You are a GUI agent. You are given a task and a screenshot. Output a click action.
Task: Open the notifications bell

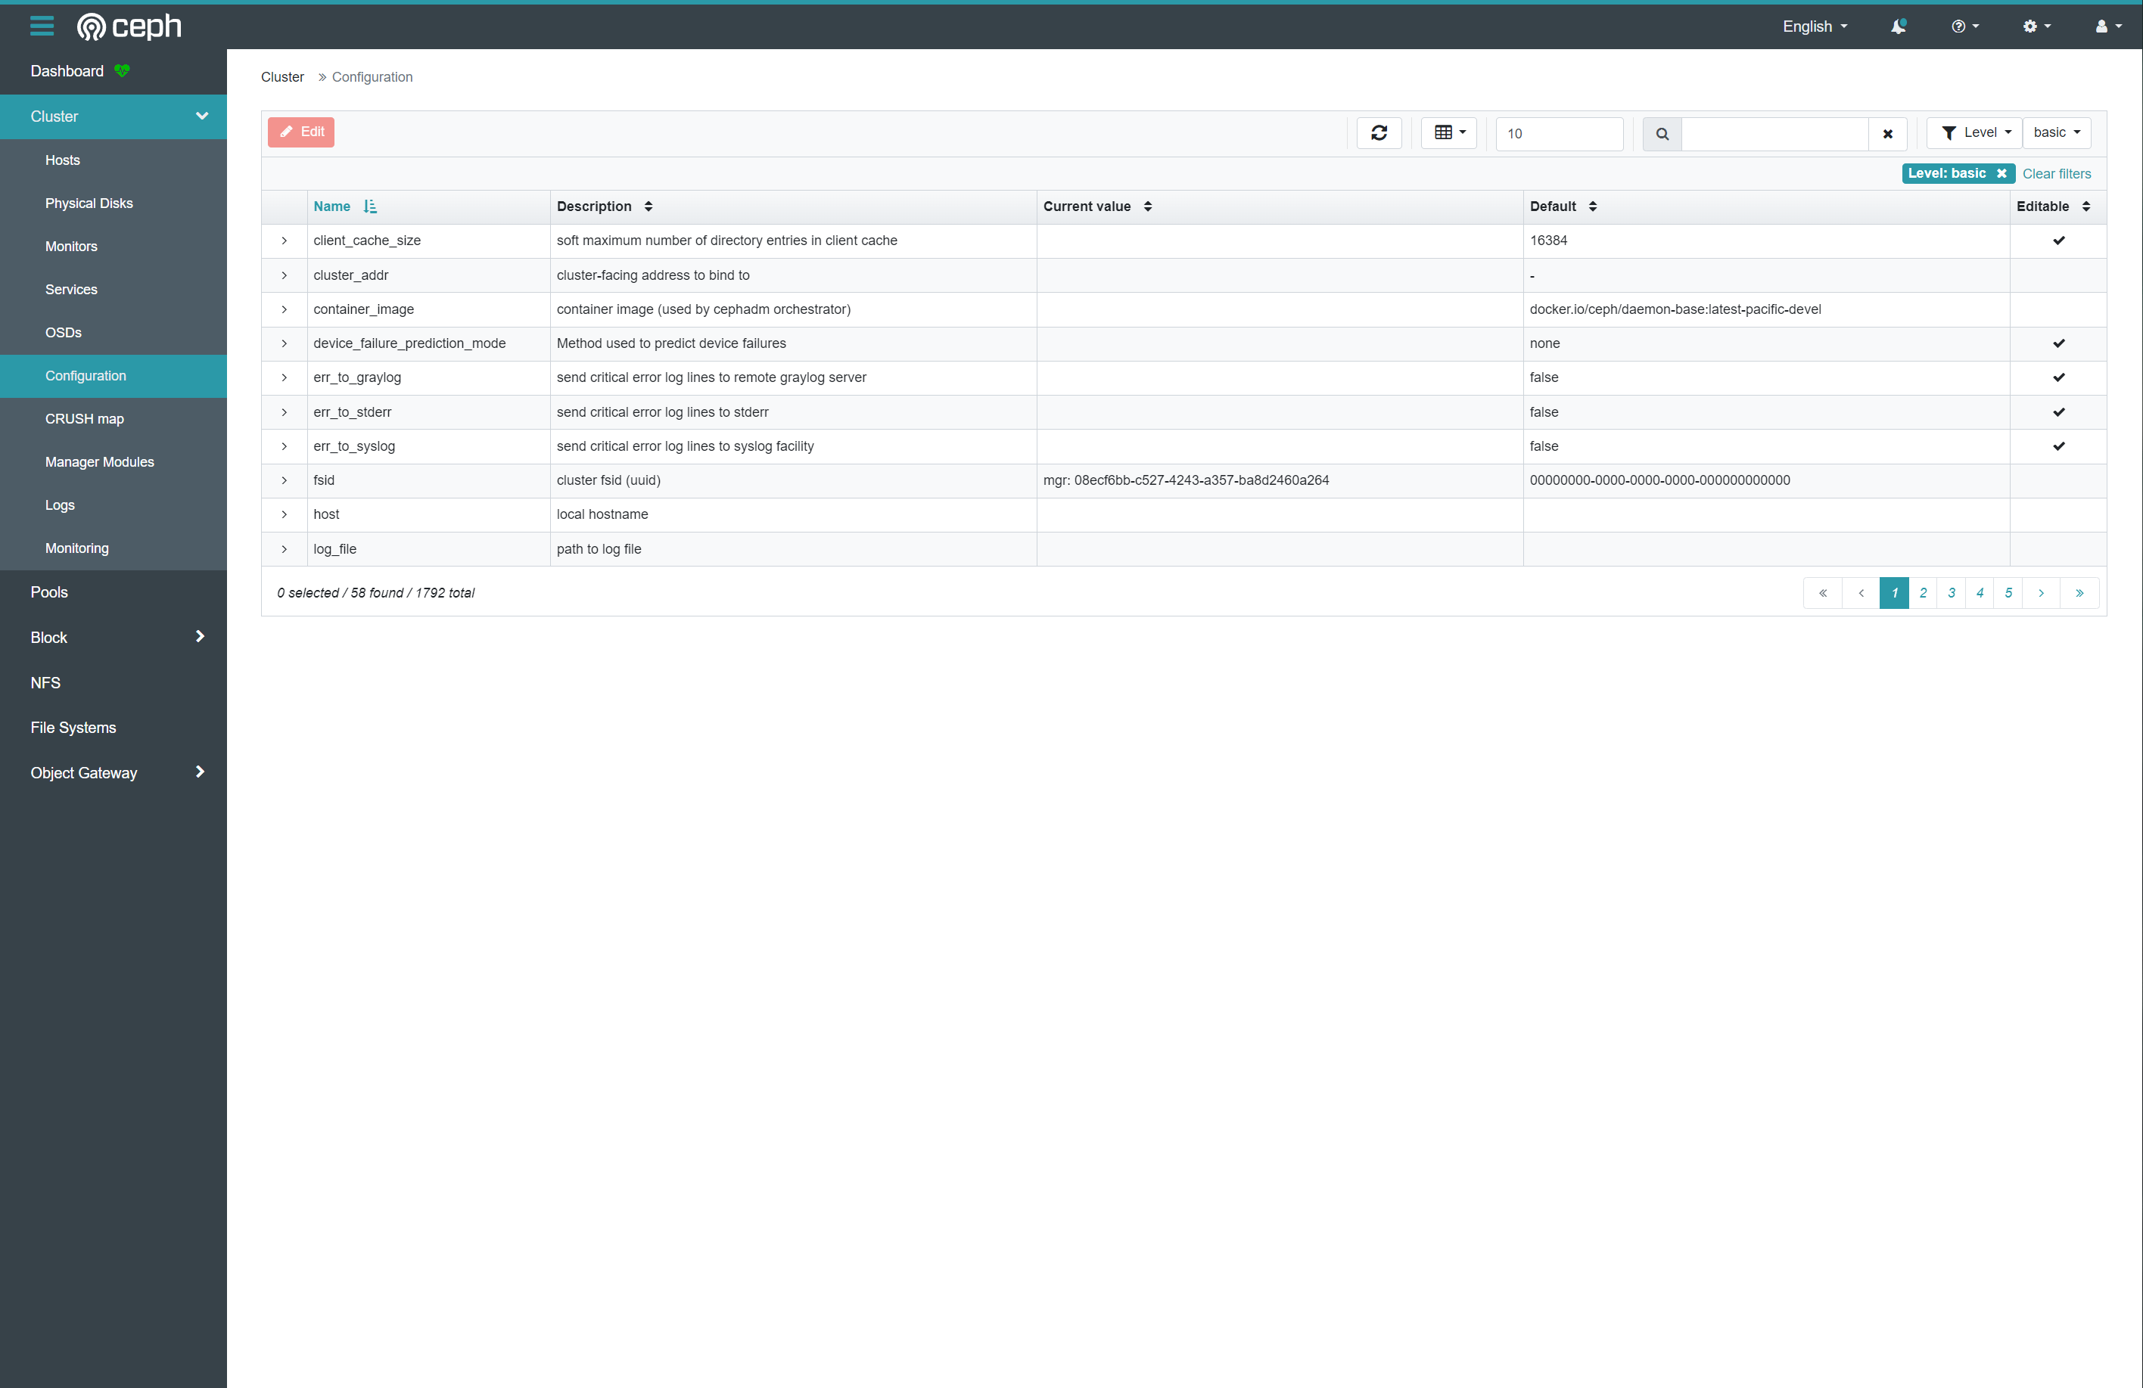click(x=1898, y=26)
